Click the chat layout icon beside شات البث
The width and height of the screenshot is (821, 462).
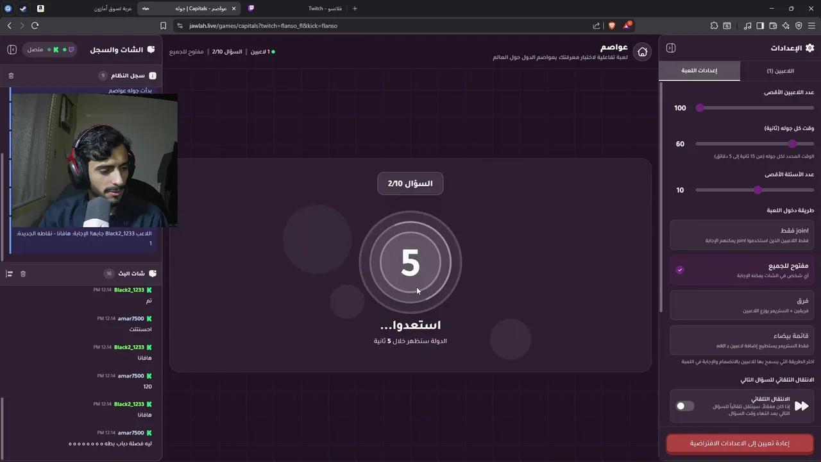pyautogui.click(x=9, y=273)
